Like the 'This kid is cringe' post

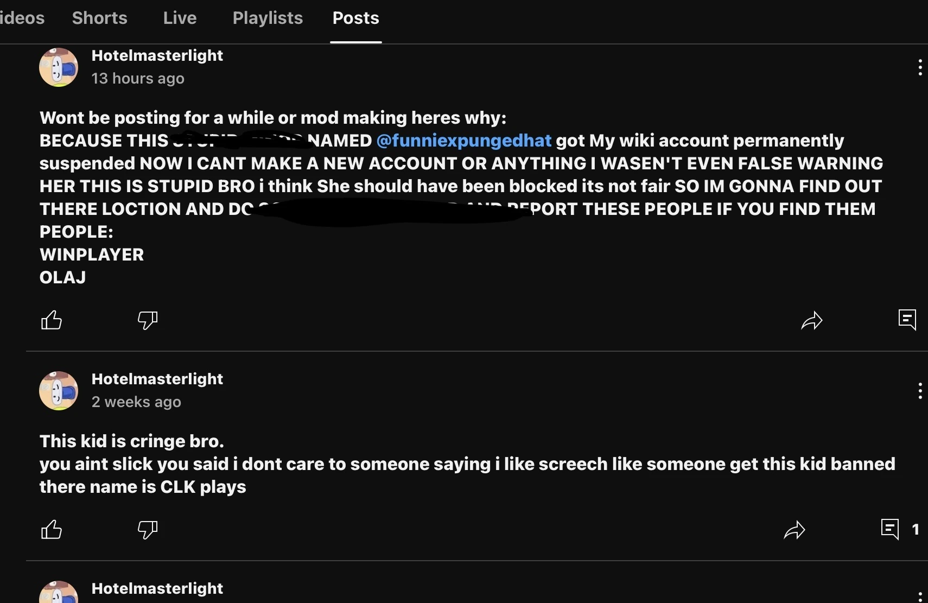[52, 529]
